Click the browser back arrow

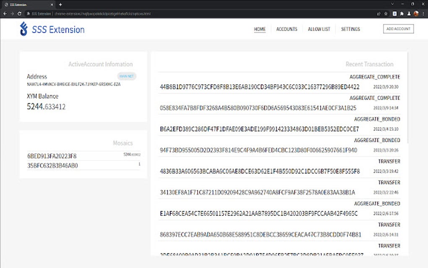[4, 13]
